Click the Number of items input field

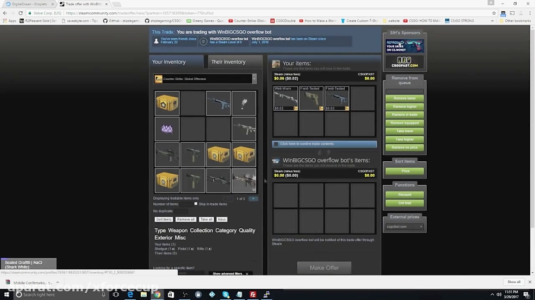pyautogui.click(x=186, y=204)
